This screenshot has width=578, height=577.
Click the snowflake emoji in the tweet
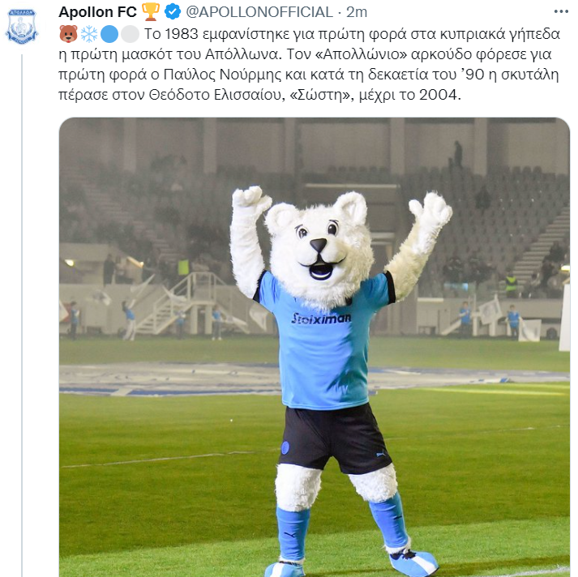(x=88, y=34)
